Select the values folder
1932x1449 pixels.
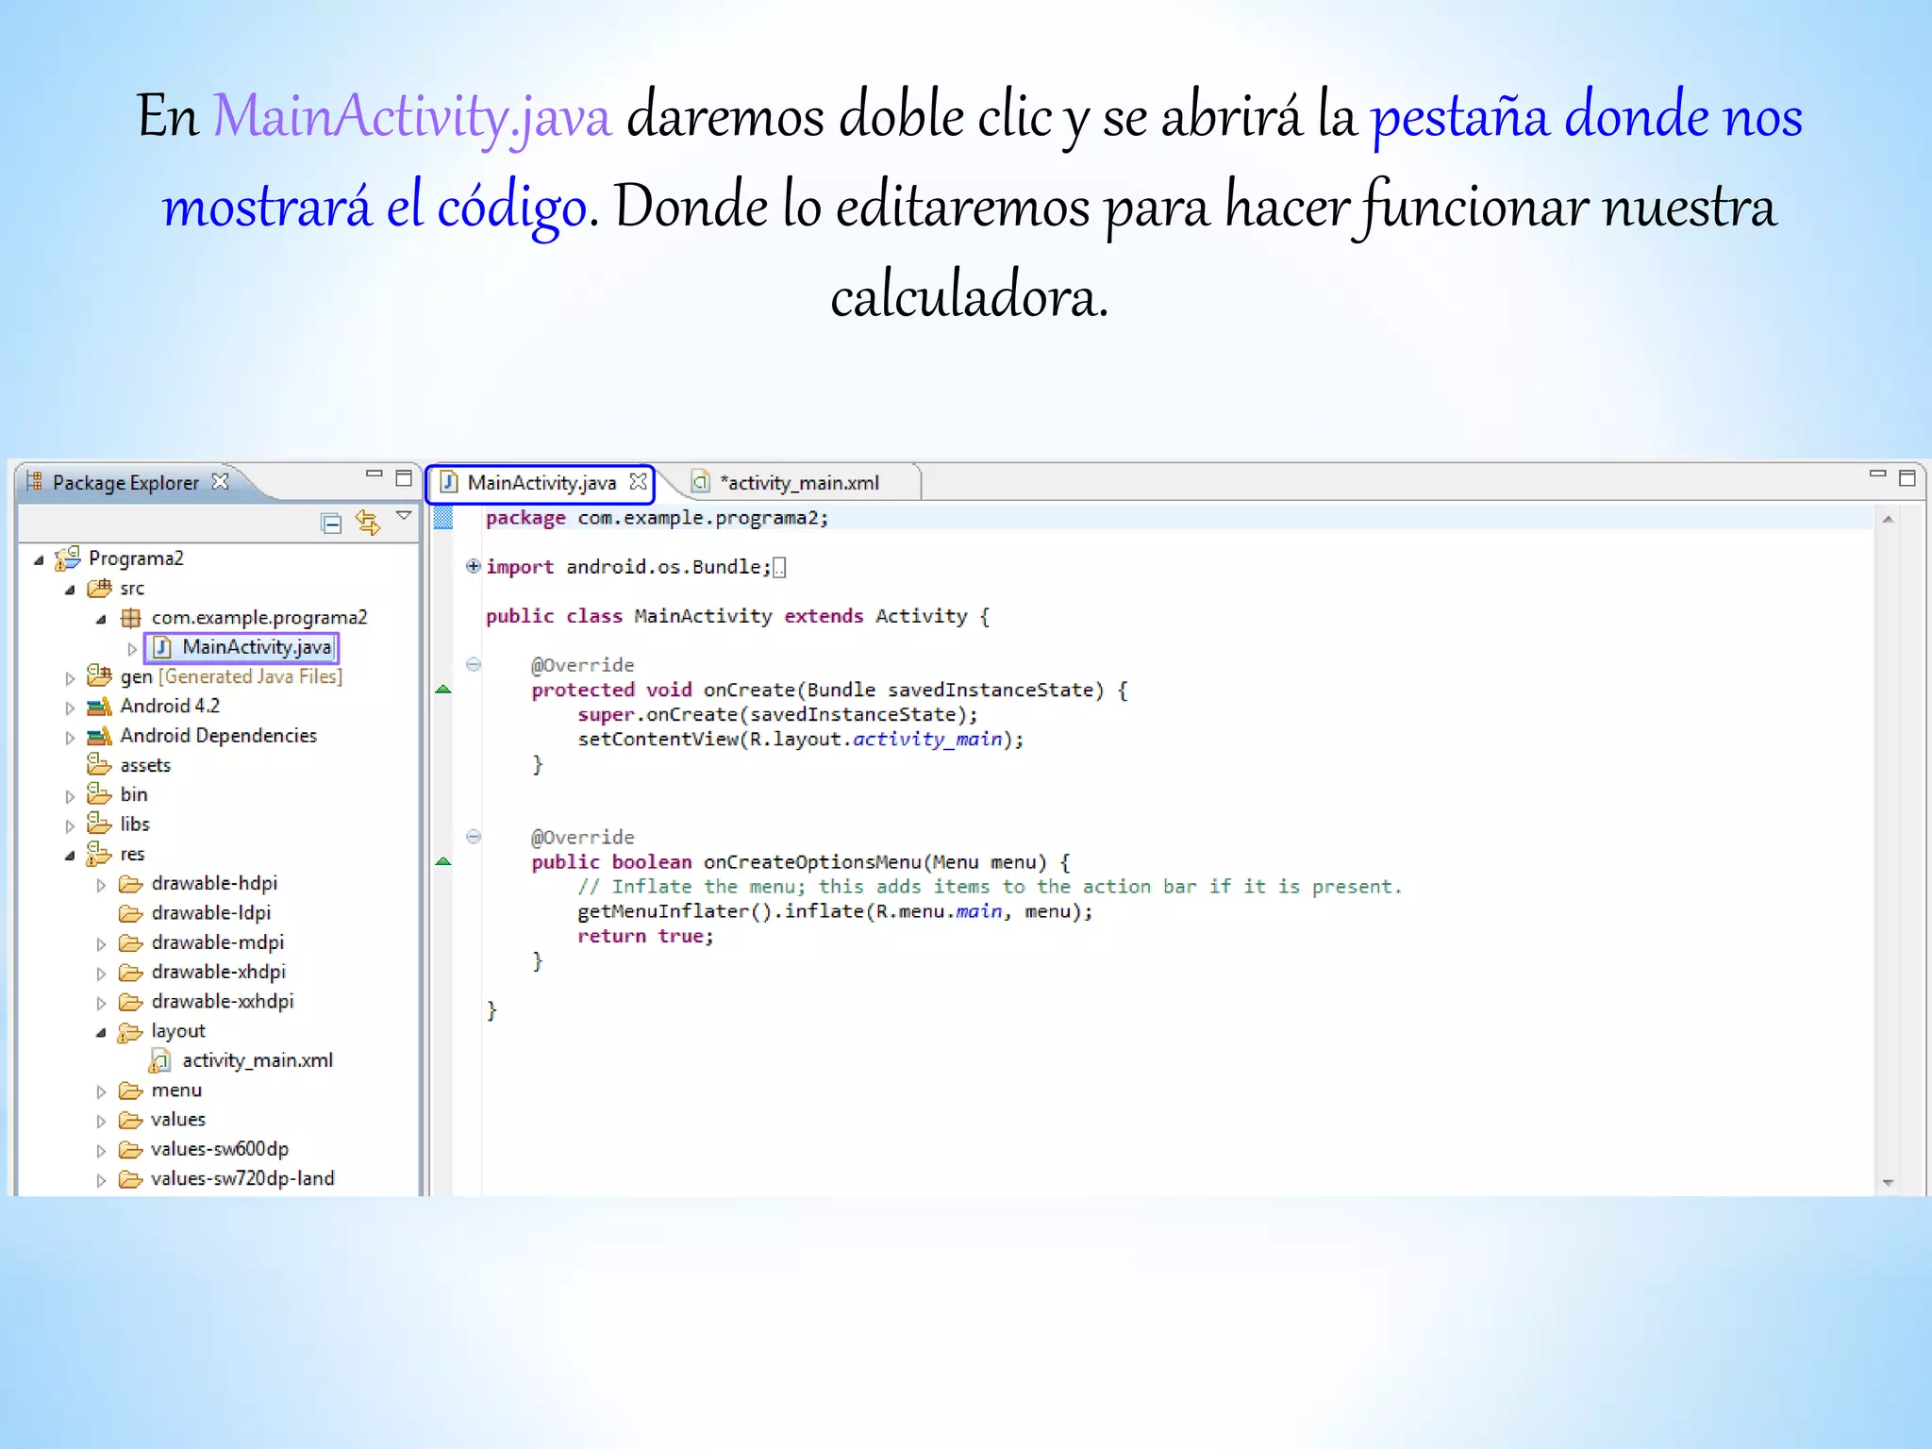[x=161, y=1120]
